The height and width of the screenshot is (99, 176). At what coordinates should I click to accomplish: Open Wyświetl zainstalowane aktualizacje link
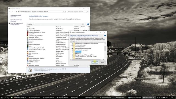click(x=16, y=20)
